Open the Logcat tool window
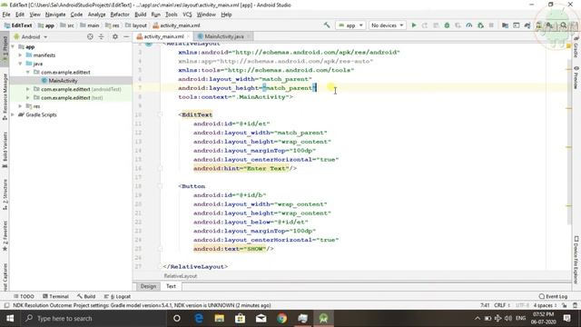The width and height of the screenshot is (581, 327). point(117,296)
